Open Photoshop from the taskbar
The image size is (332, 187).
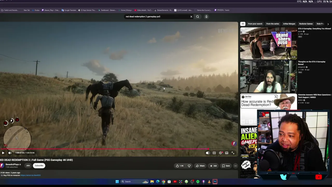pyautogui.click(x=215, y=182)
